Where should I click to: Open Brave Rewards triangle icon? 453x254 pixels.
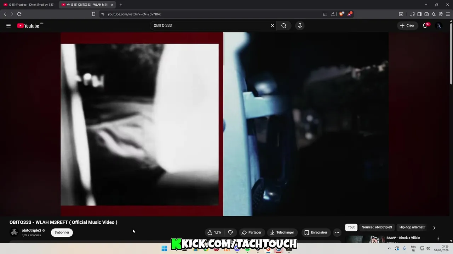[350, 14]
